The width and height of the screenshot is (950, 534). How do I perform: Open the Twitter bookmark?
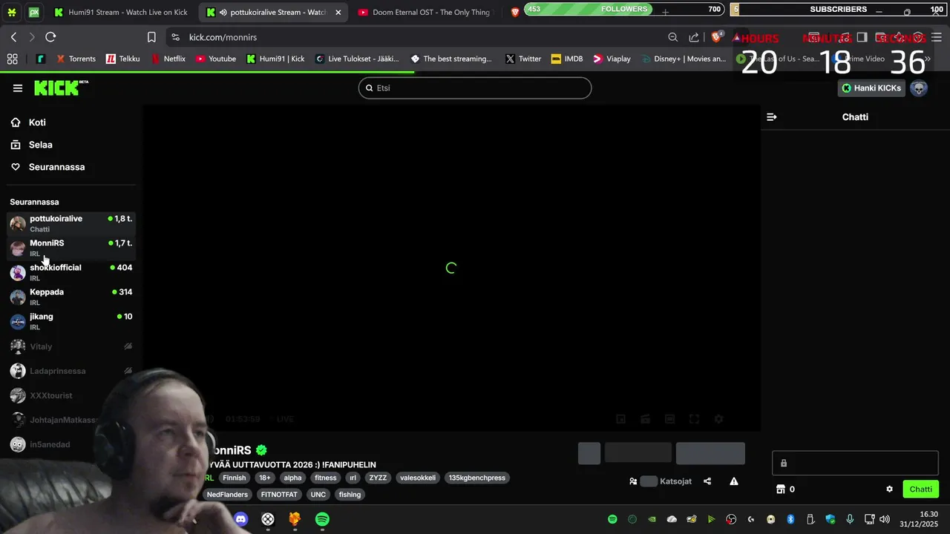click(x=523, y=59)
